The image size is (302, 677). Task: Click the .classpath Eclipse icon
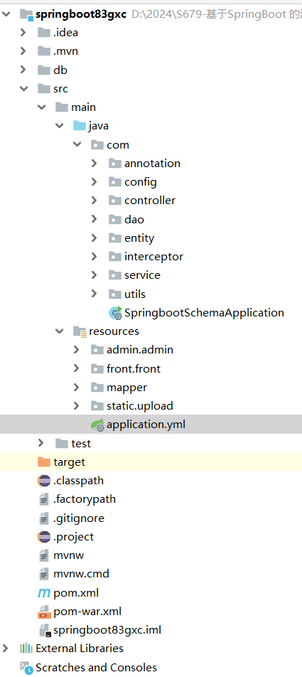click(44, 481)
